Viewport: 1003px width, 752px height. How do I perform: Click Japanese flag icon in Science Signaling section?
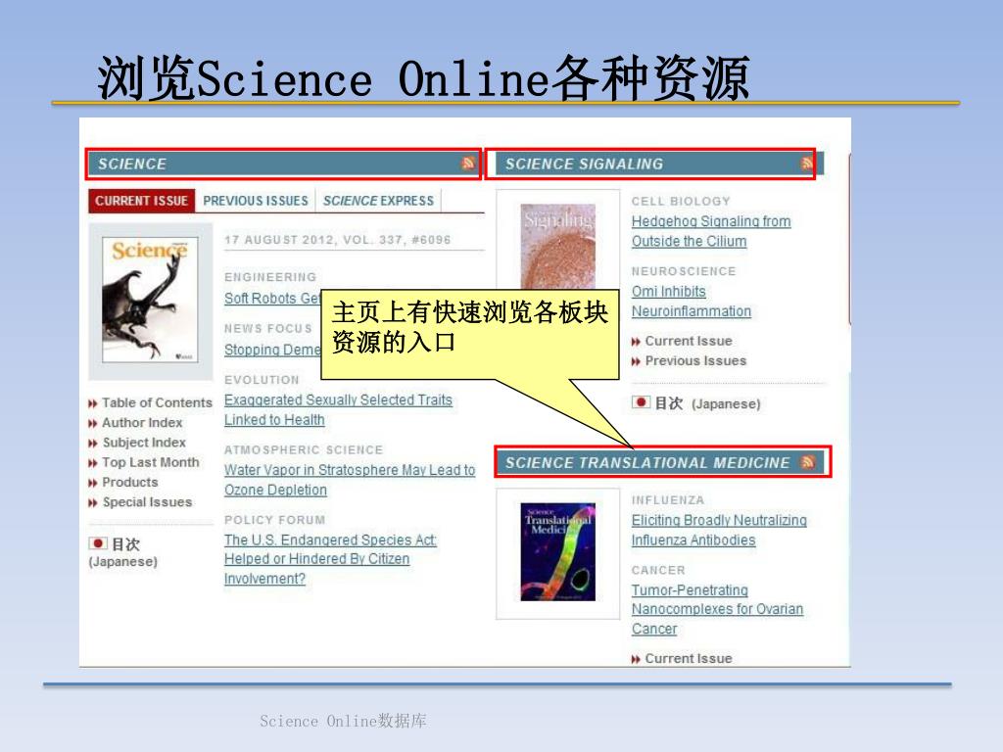[641, 402]
